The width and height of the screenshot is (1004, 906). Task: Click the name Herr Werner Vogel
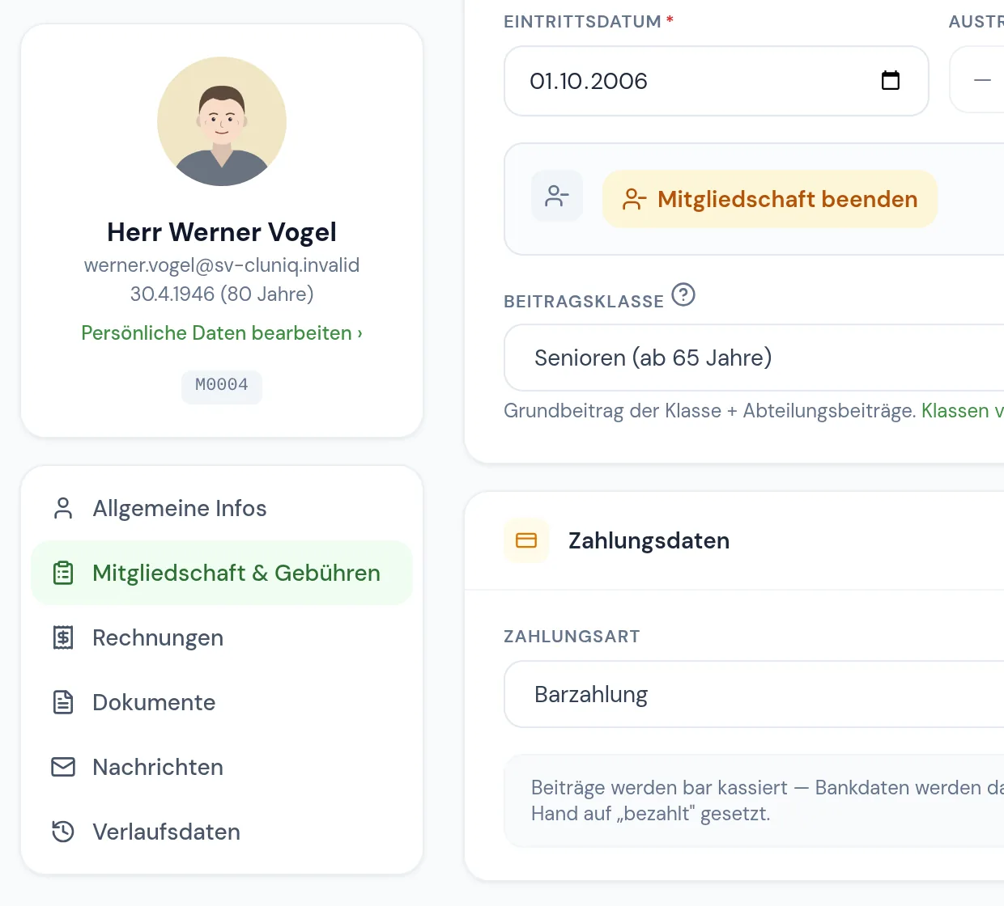(222, 232)
